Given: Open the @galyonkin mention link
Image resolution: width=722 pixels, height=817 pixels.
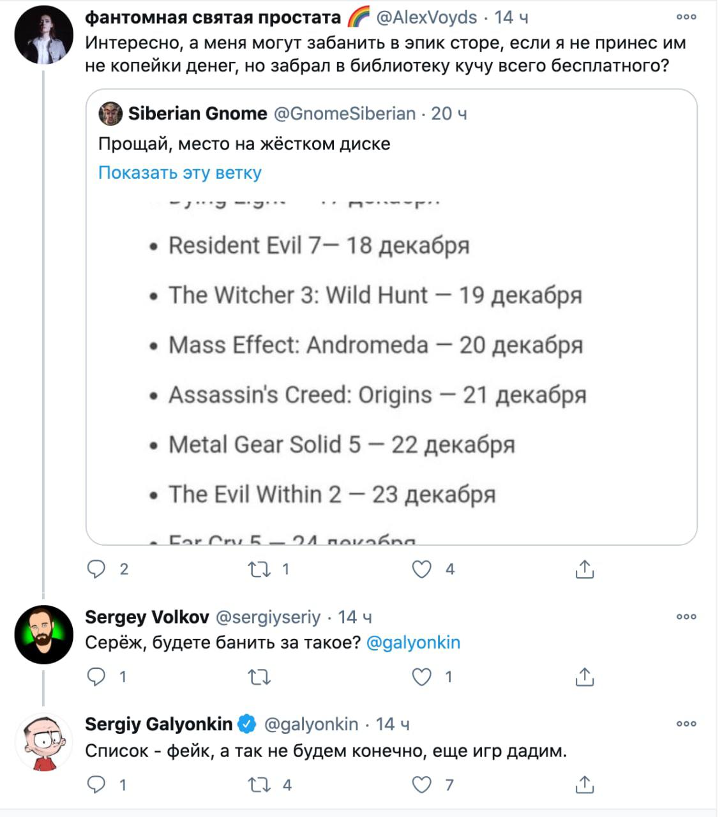Looking at the screenshot, I should 413,642.
